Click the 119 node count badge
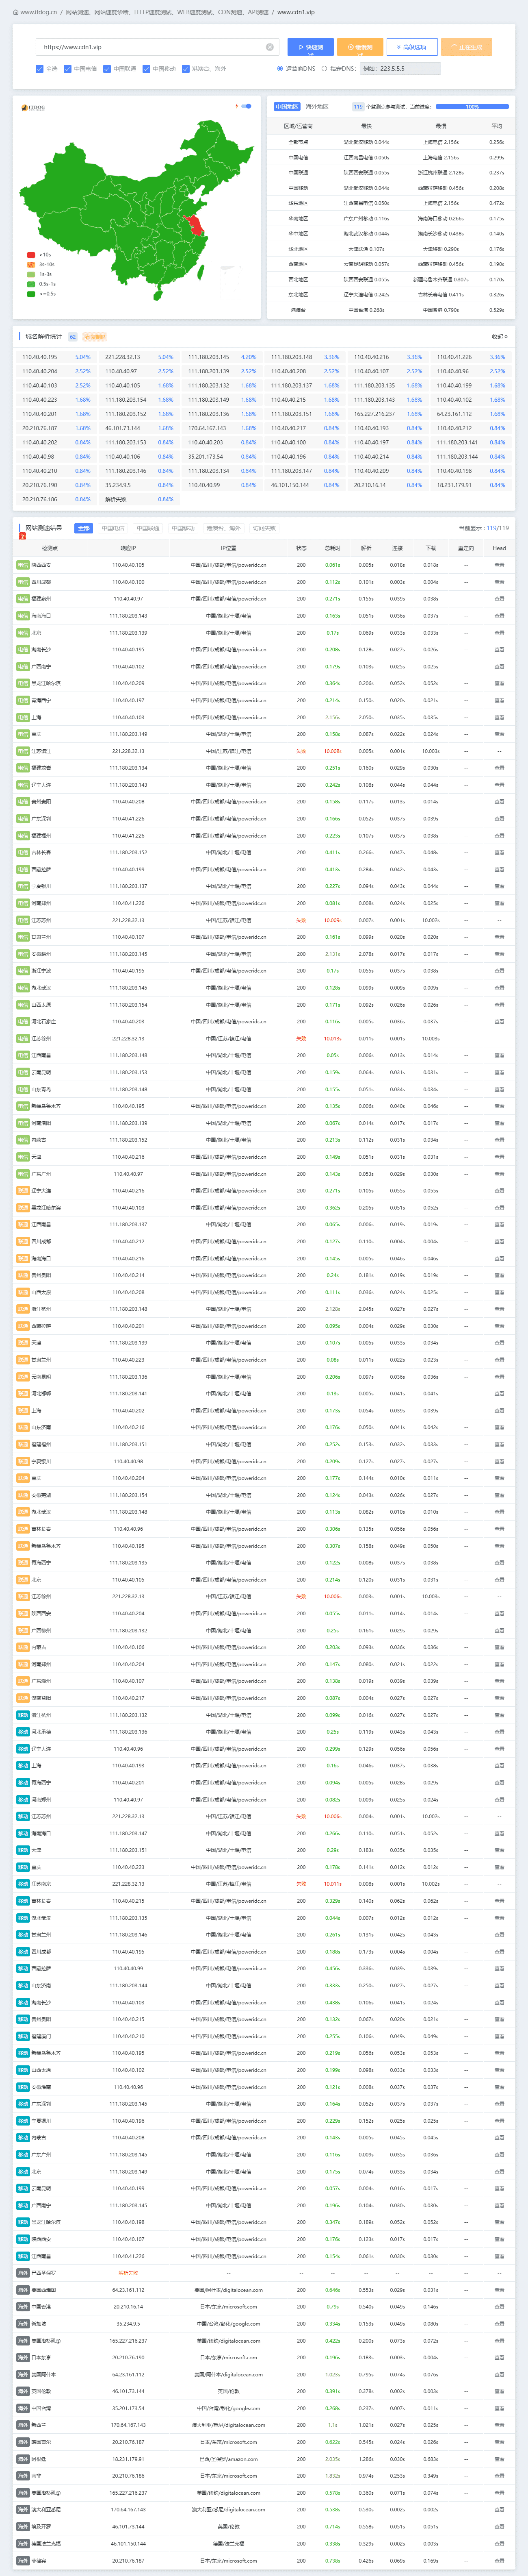Viewport: 528px width, 2576px height. (x=357, y=106)
